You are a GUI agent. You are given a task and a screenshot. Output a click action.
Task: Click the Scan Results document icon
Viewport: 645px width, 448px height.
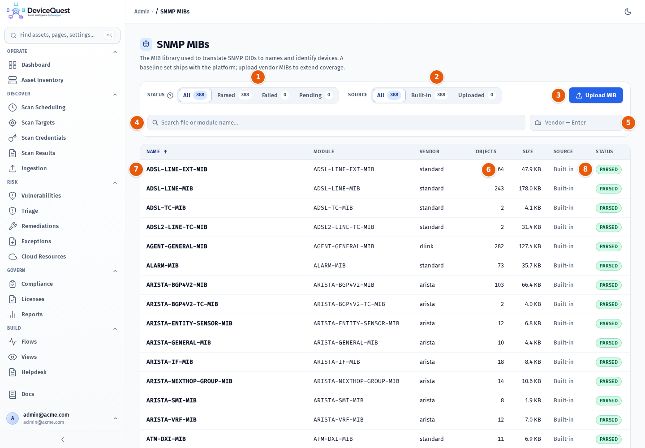[13, 153]
